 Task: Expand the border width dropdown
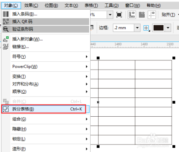coord(137,28)
